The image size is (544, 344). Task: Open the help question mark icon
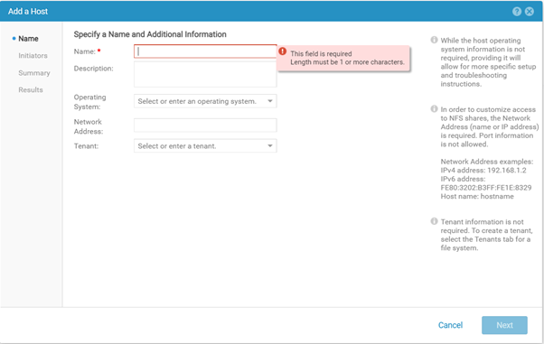click(x=517, y=12)
